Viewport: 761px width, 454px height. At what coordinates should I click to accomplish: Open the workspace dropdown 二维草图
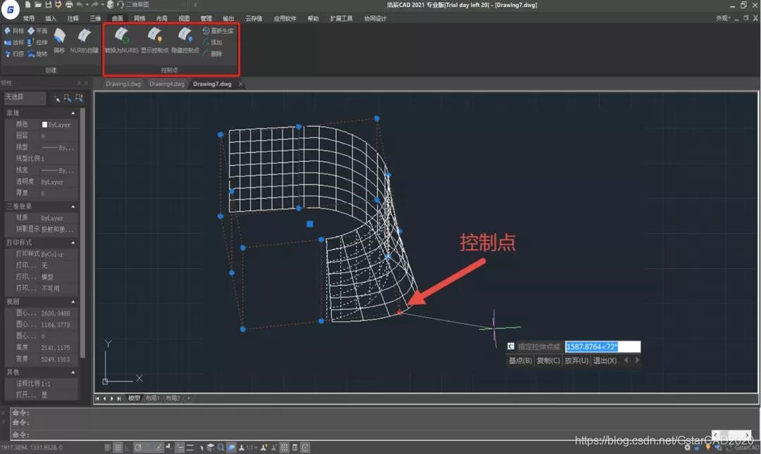click(x=156, y=5)
